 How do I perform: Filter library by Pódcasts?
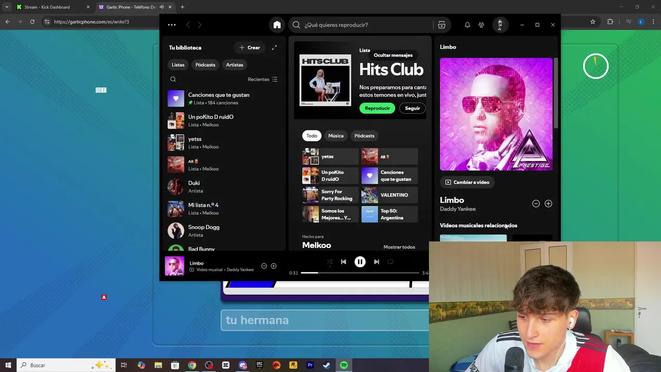coord(205,65)
